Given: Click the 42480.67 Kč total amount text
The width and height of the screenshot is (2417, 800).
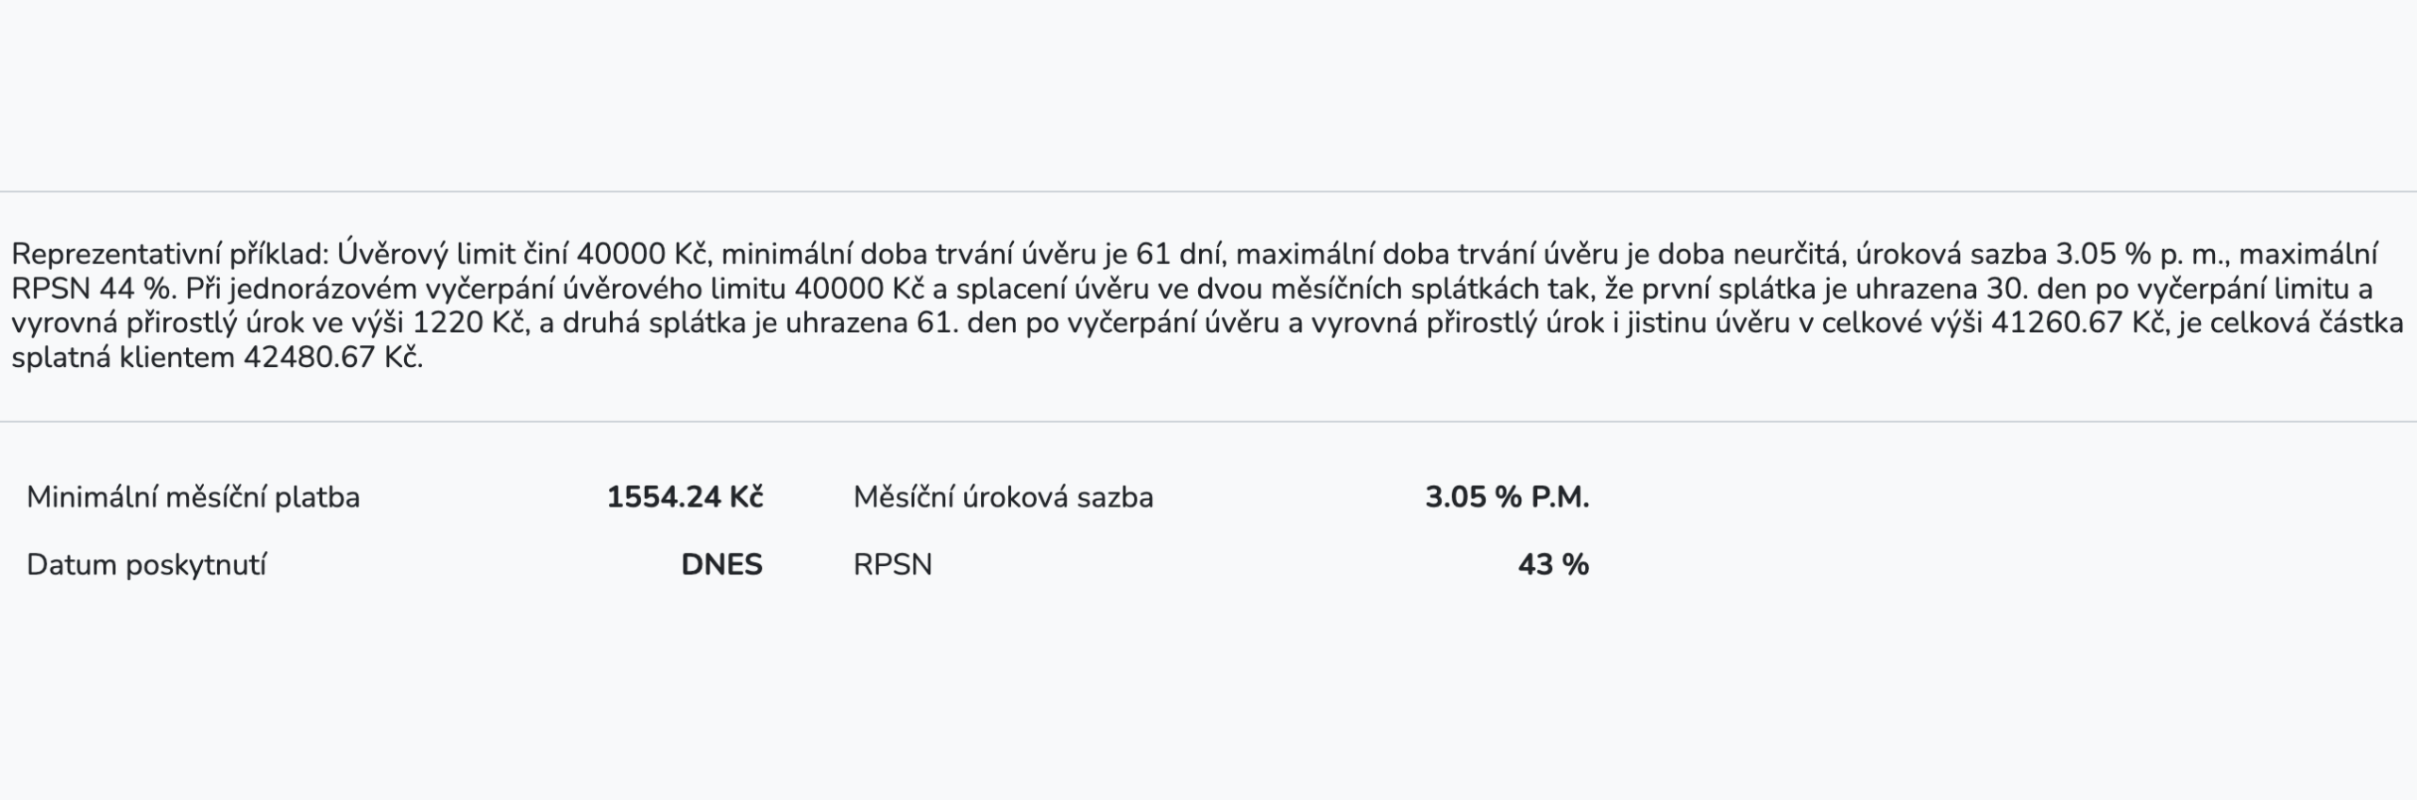Looking at the screenshot, I should [333, 358].
